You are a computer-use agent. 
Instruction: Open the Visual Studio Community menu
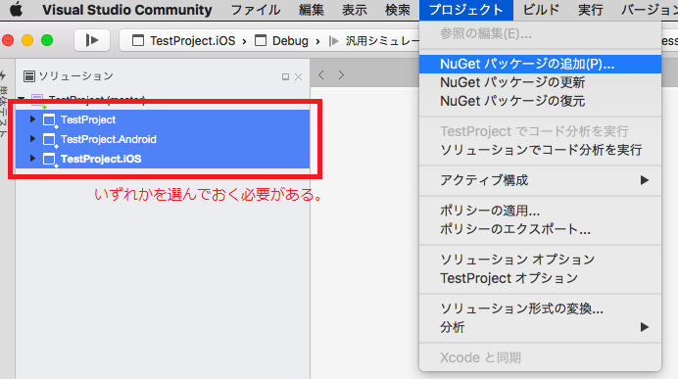click(x=127, y=10)
